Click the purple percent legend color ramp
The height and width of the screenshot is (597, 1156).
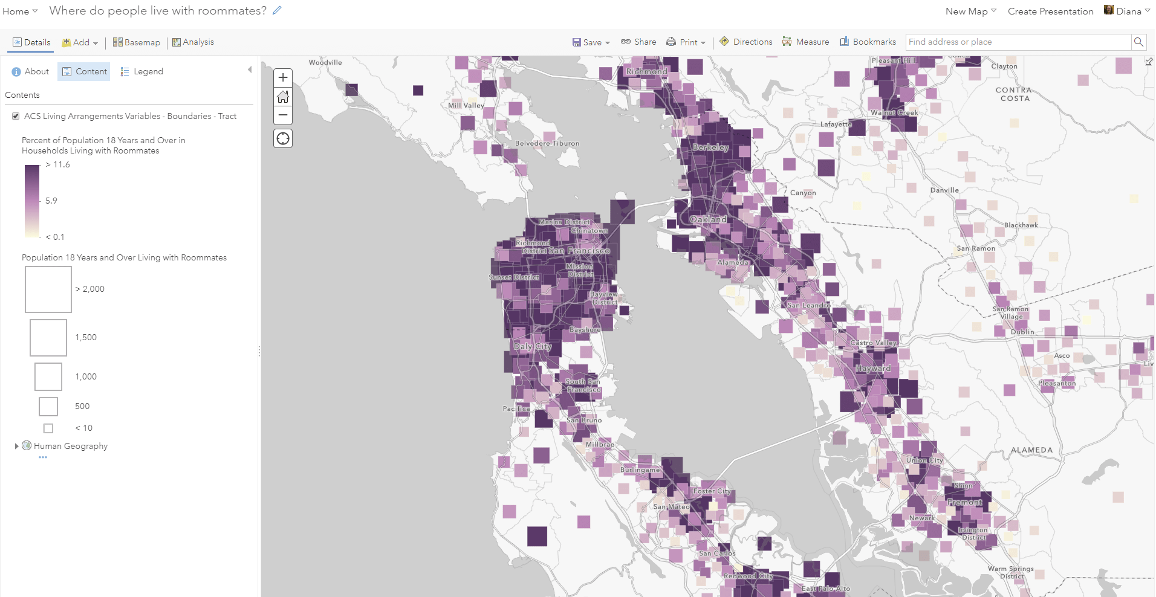[x=33, y=200]
